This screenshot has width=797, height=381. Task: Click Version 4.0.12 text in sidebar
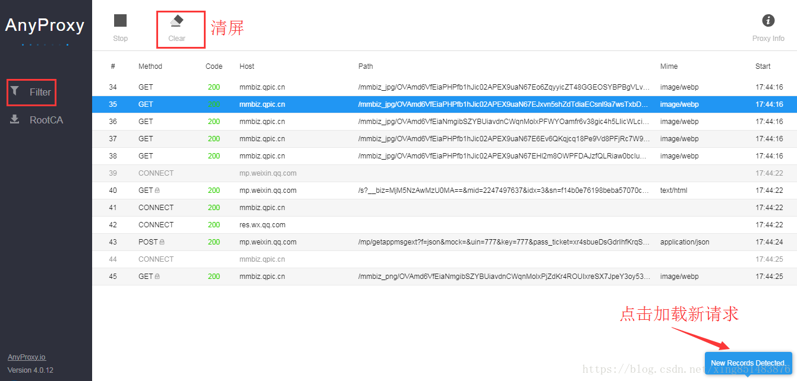[30, 370]
